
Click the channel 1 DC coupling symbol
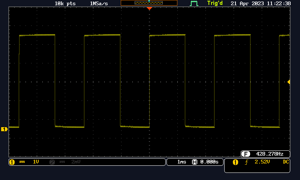22,162
